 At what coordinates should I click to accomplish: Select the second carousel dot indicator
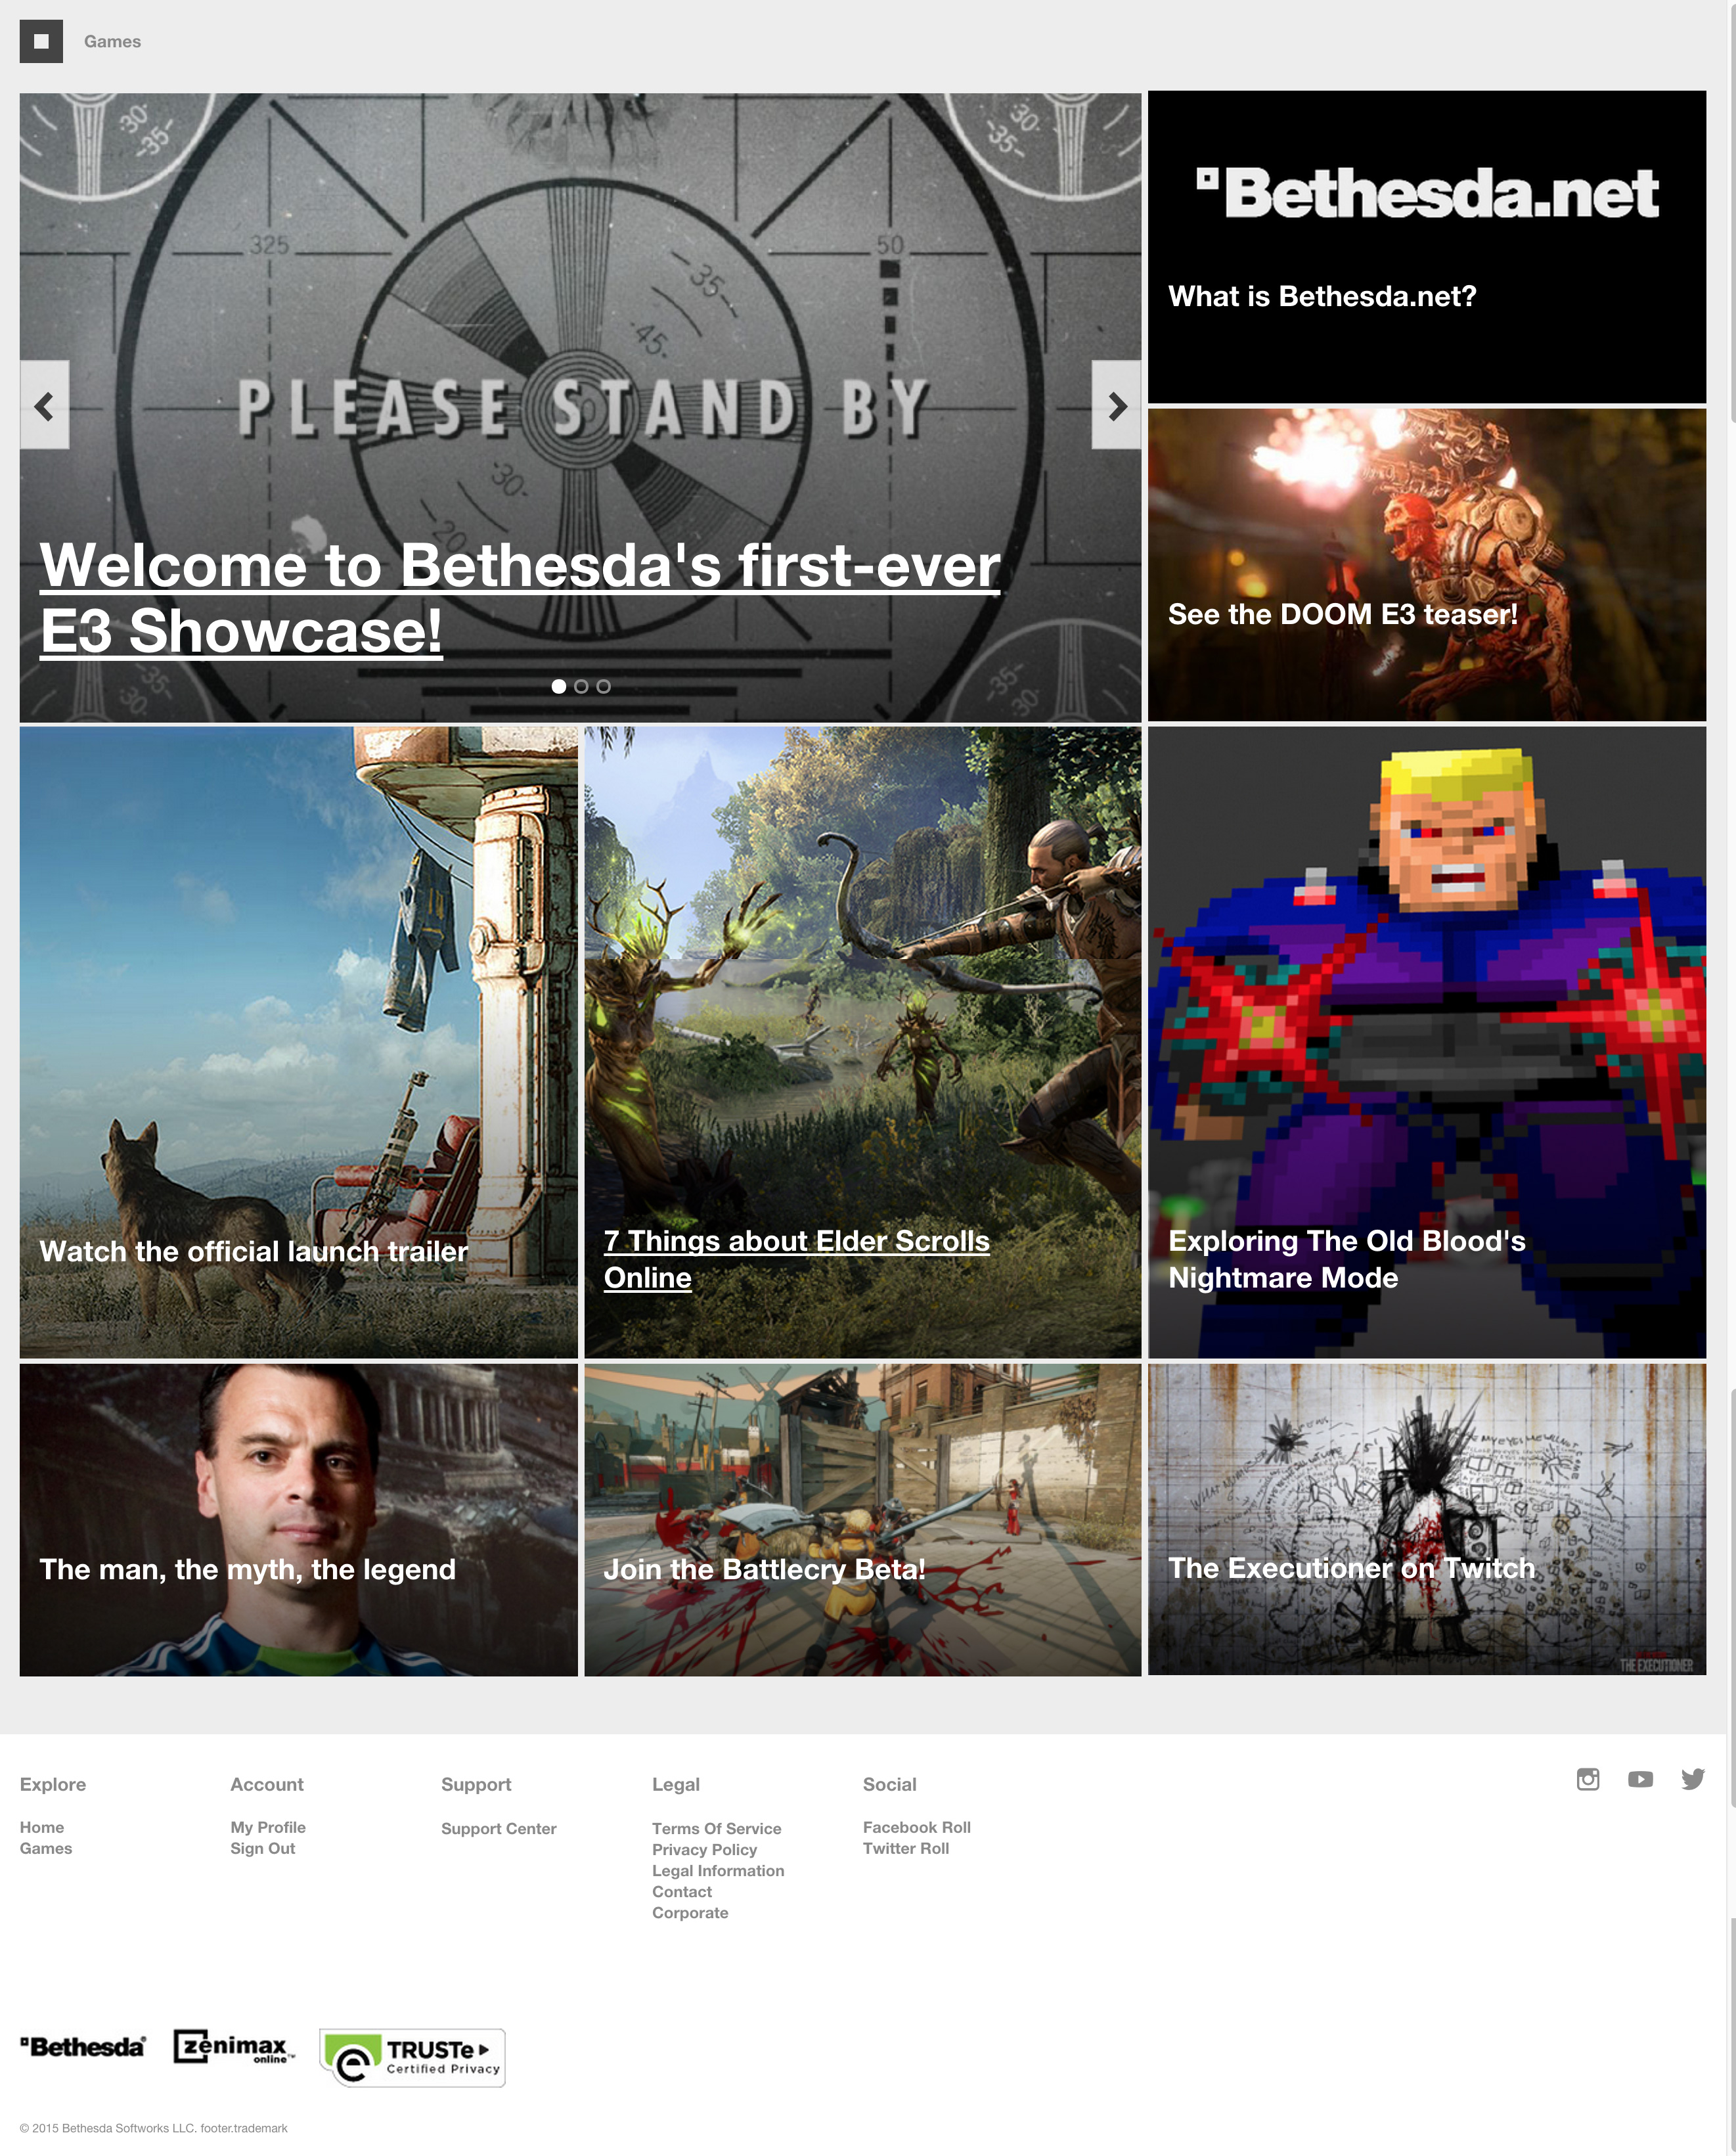pos(581,686)
